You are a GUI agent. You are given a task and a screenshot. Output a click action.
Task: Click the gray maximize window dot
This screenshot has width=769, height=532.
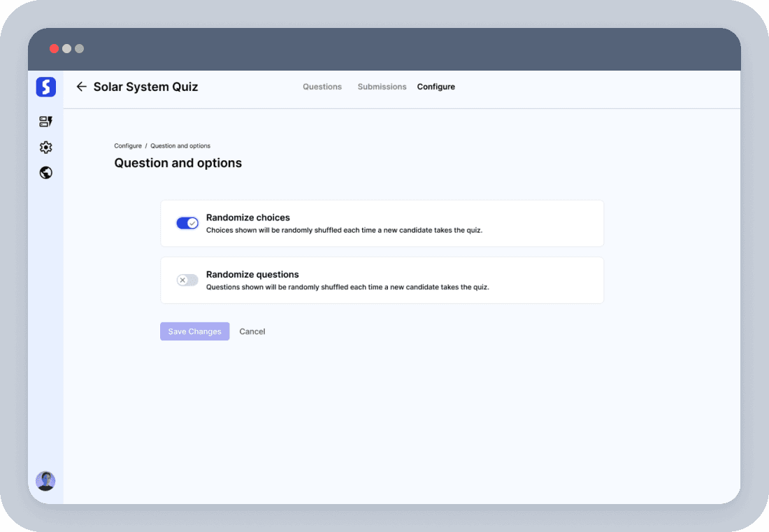click(79, 49)
